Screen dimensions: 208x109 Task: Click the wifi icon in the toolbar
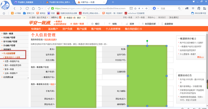tap(193, 8)
